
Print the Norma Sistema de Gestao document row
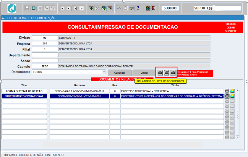click(x=227, y=91)
